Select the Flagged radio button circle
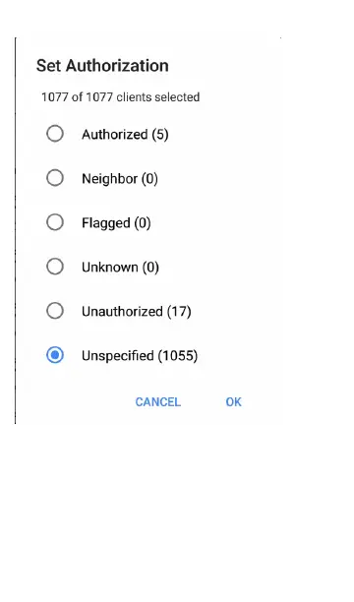The width and height of the screenshot is (354, 602). click(55, 222)
